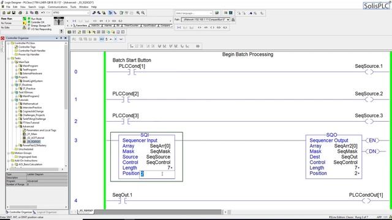Expand the StreetLightSystem program node
Image resolution: width=392 pixels, height=220 pixels.
[x=17, y=81]
